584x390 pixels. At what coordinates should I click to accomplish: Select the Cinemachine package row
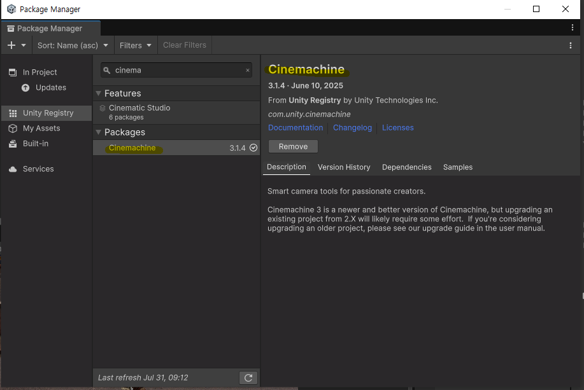(x=176, y=148)
